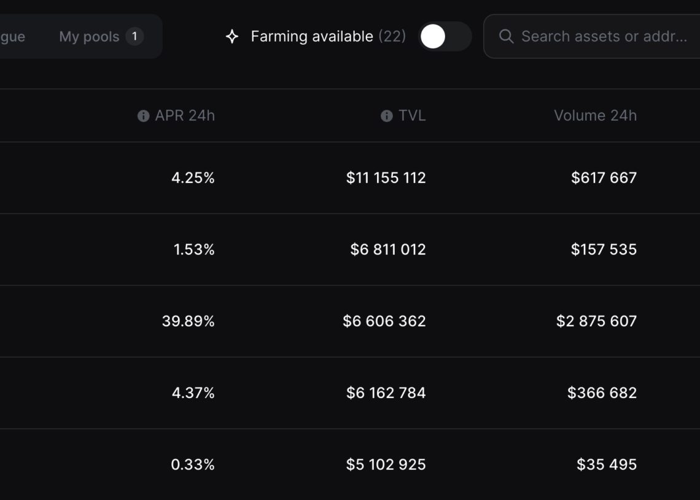Click the magnifying glass in the search bar
This screenshot has height=500, width=700.
pos(506,37)
